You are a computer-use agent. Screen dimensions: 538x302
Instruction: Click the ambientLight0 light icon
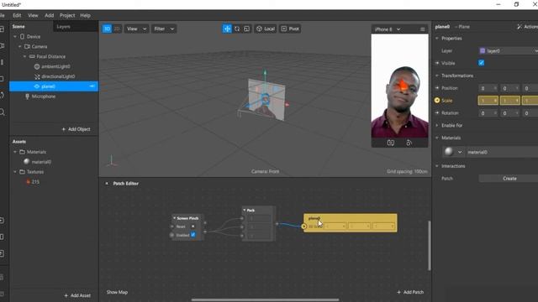[x=37, y=66]
